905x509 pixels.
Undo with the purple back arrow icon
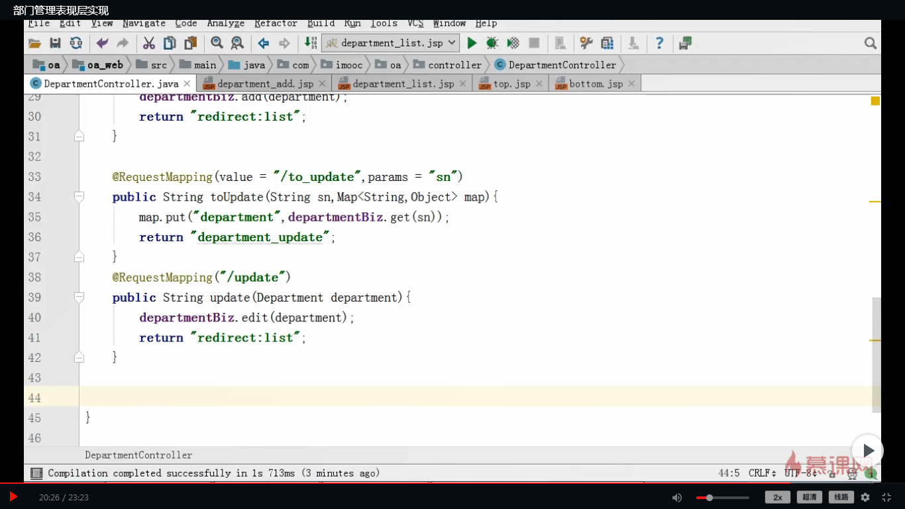tap(102, 43)
